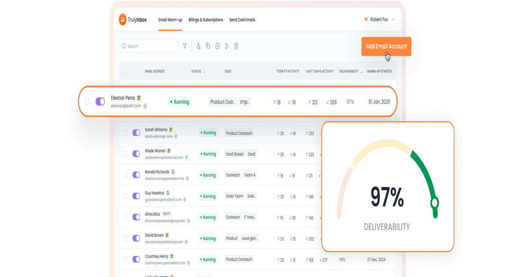Sort by Status column arrows
This screenshot has width=528, height=277.
coord(204,71)
